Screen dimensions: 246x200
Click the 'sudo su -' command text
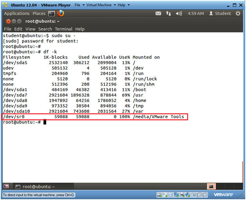point(63,36)
